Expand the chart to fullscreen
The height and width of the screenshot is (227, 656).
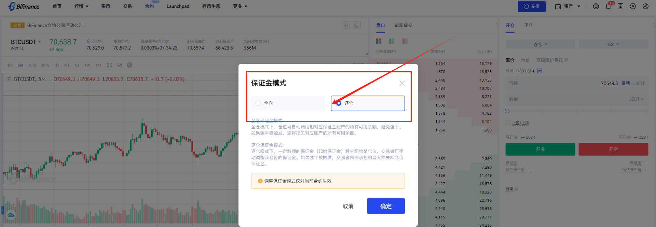pos(109,65)
